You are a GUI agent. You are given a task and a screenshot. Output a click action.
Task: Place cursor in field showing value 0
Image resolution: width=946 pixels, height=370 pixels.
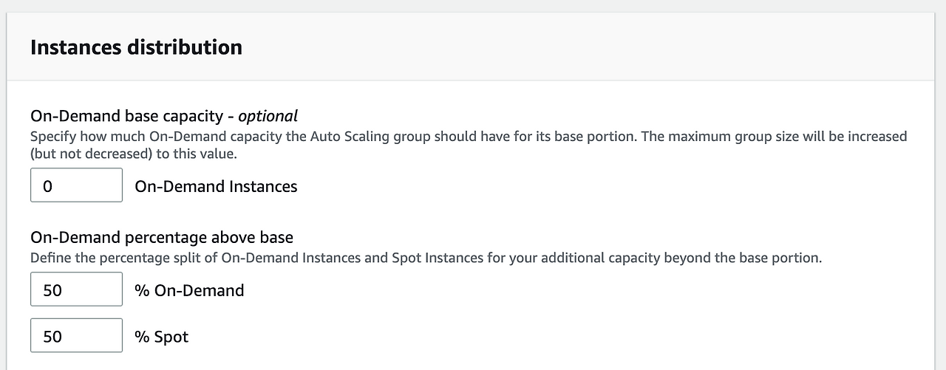click(76, 185)
